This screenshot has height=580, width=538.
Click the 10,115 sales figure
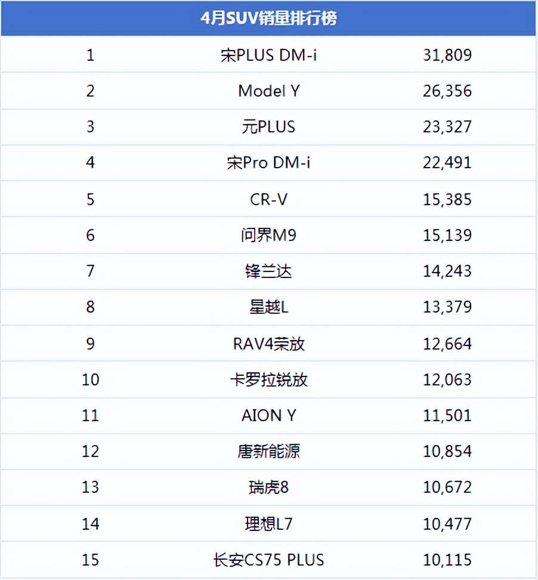tap(447, 560)
